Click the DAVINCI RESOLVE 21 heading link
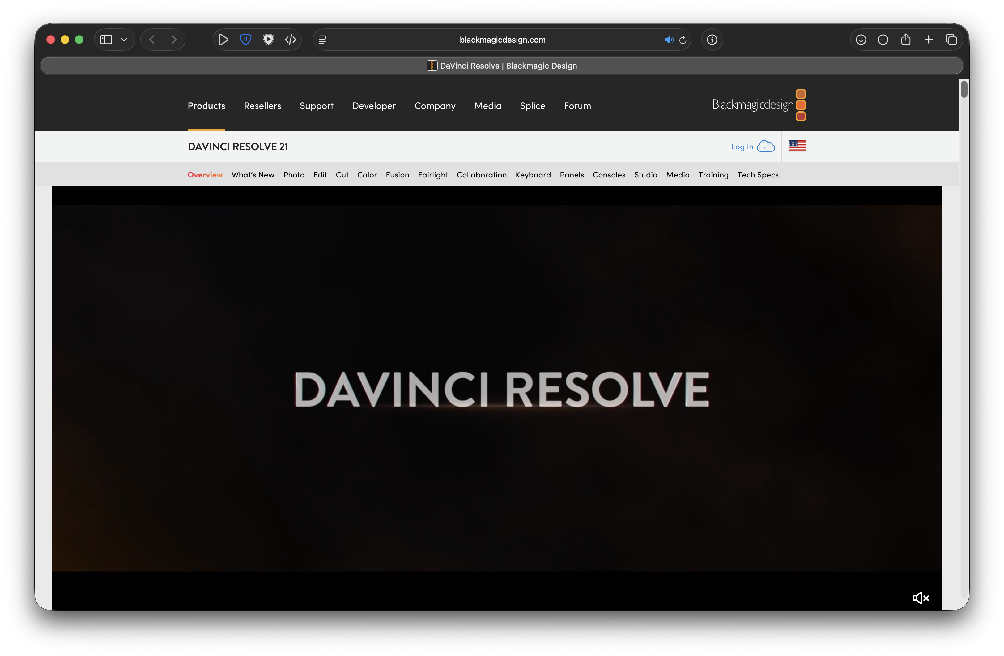Viewport: 1004px width, 656px height. point(238,147)
